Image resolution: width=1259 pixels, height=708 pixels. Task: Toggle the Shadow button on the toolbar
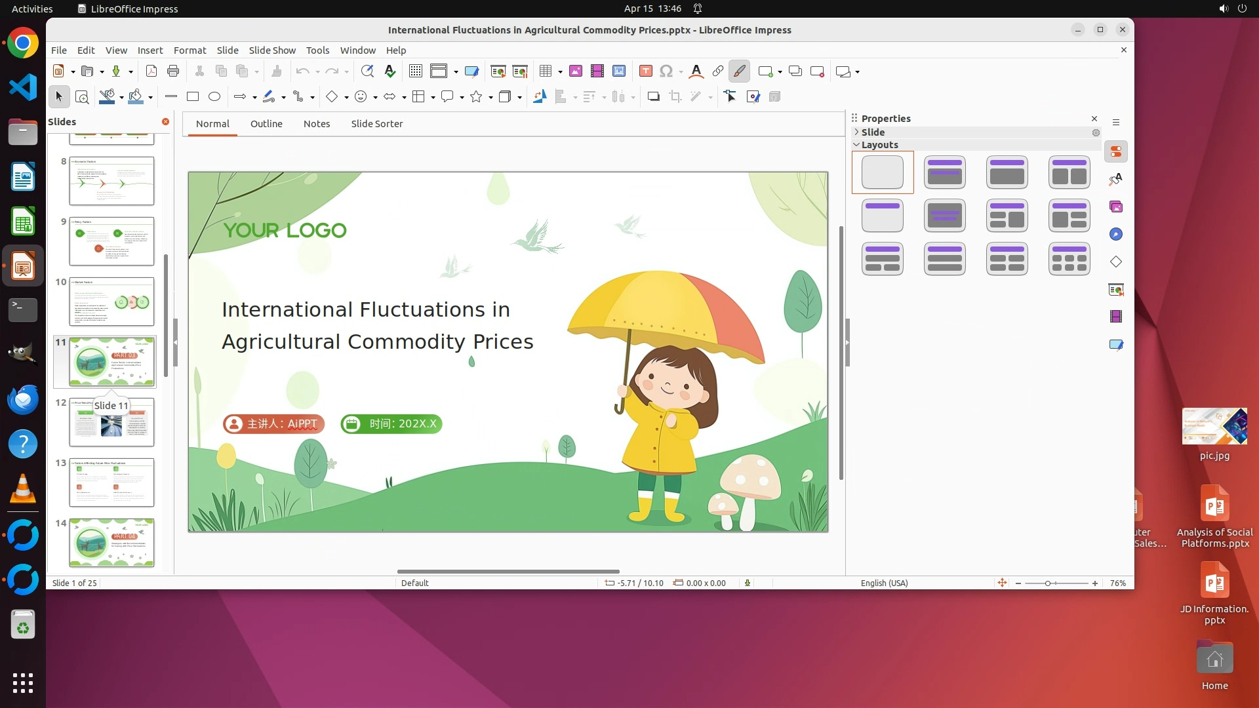pyautogui.click(x=653, y=97)
